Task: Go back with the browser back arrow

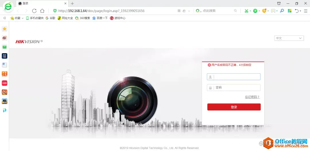Action: click(x=18, y=11)
